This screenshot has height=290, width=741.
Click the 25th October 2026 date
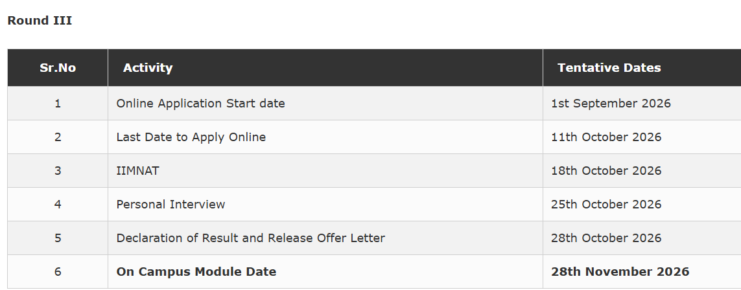pos(606,205)
